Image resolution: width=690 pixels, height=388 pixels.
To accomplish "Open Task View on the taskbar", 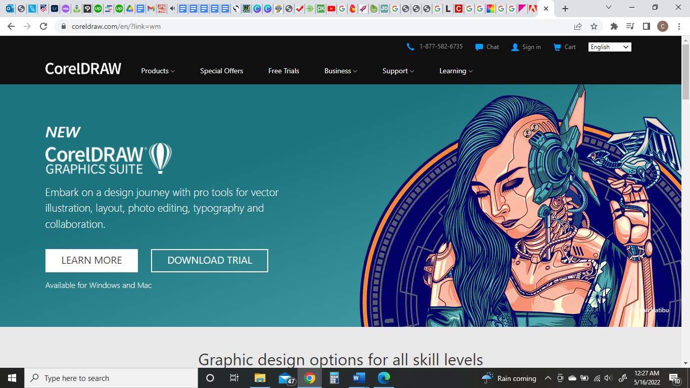I will 234,378.
